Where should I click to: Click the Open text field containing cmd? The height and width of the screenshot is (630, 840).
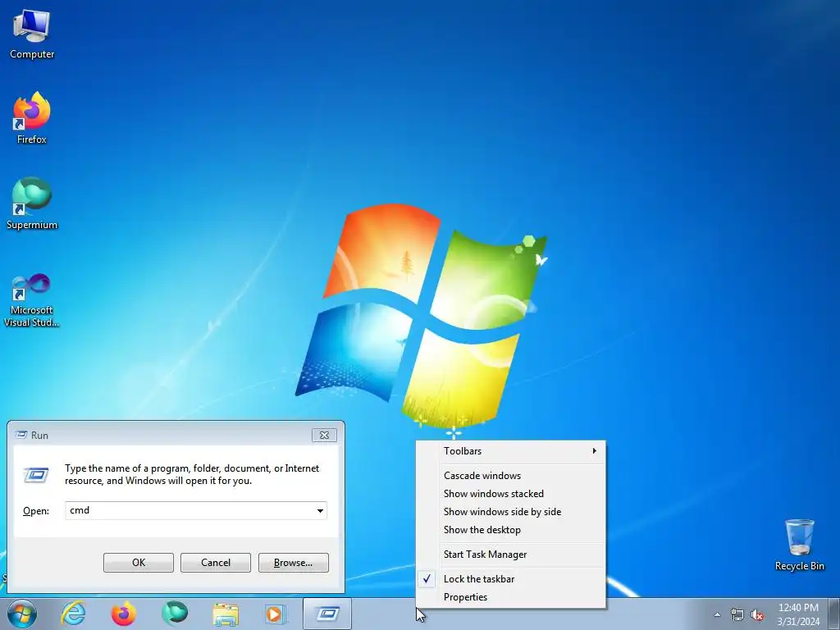point(189,510)
